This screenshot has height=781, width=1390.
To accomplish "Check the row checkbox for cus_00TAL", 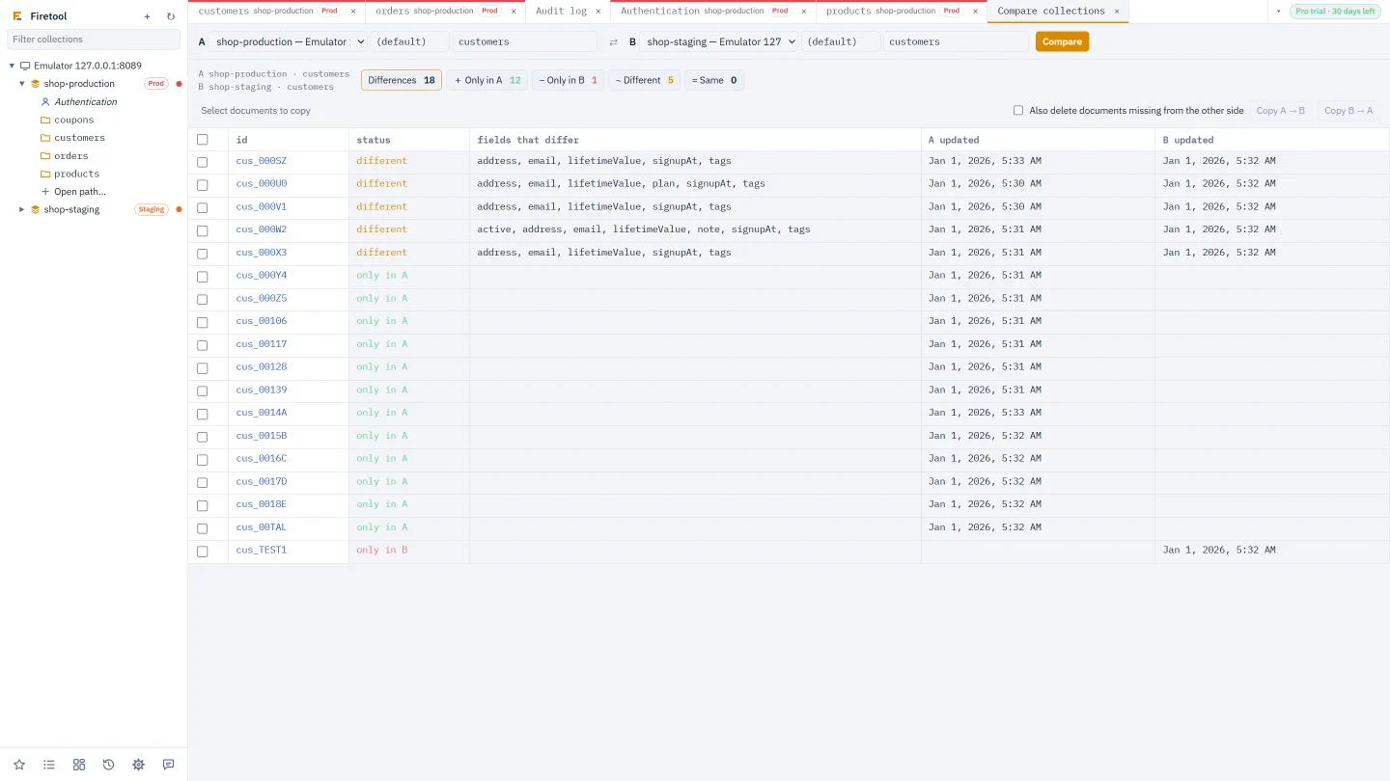I will pos(203,528).
